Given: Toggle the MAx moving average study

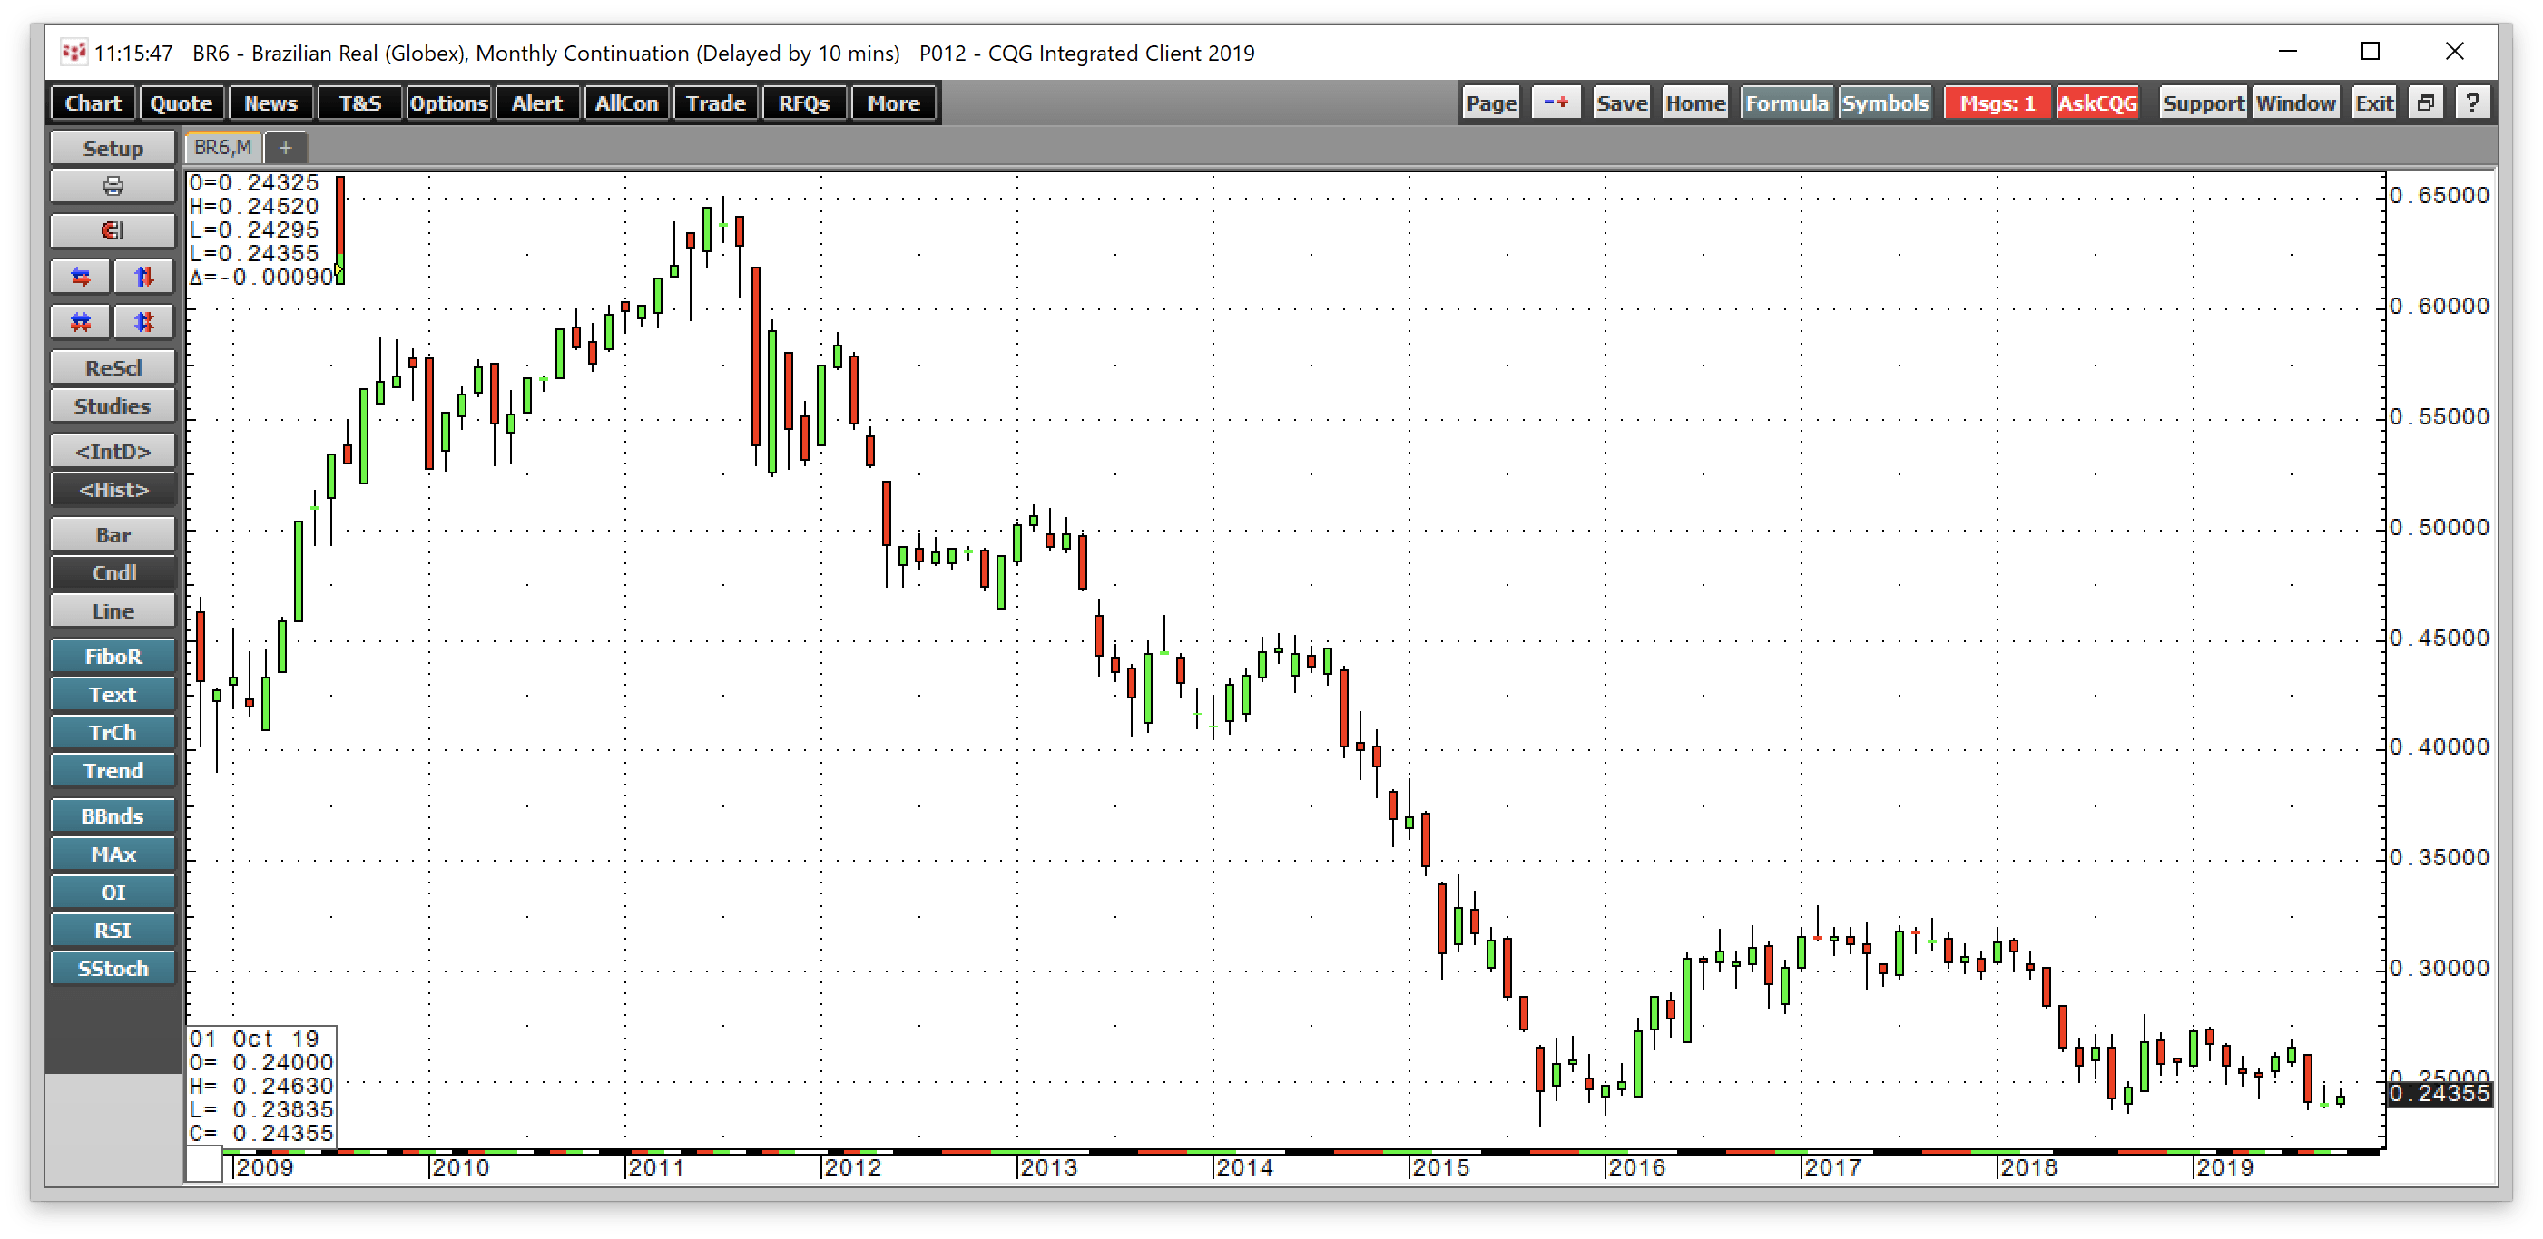Looking at the screenshot, I should 113,854.
